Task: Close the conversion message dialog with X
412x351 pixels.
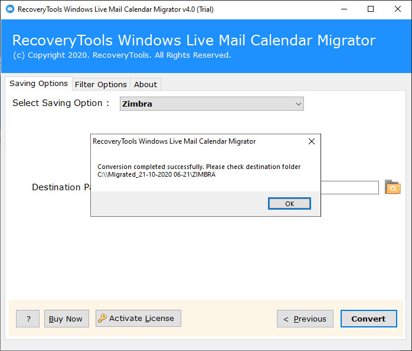Action: click(x=312, y=141)
